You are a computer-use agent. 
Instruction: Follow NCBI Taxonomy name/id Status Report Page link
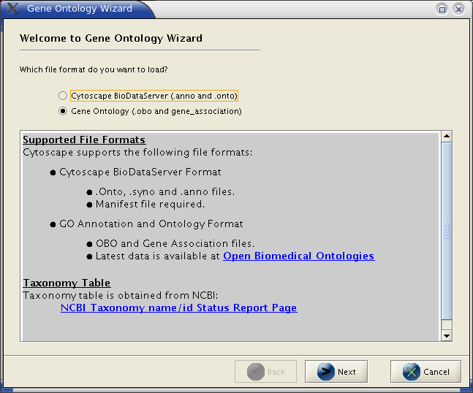pos(178,308)
